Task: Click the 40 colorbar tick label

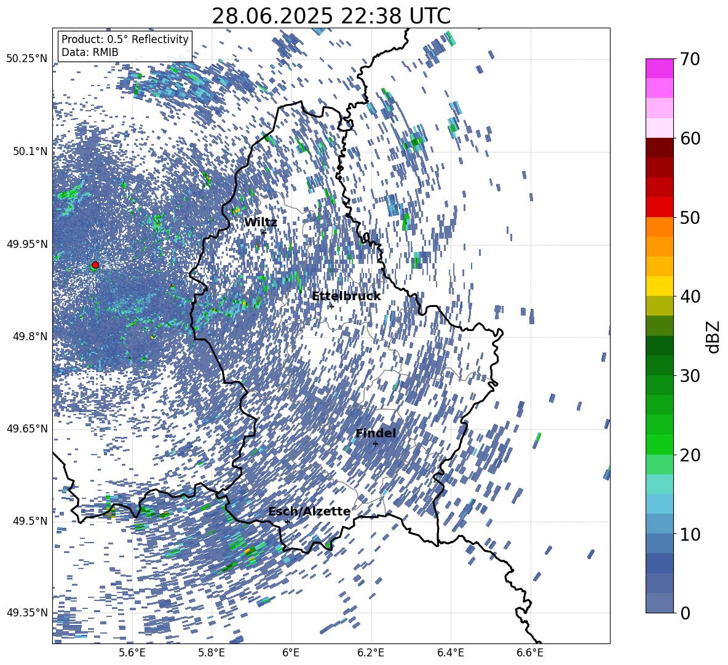Action: (x=690, y=297)
